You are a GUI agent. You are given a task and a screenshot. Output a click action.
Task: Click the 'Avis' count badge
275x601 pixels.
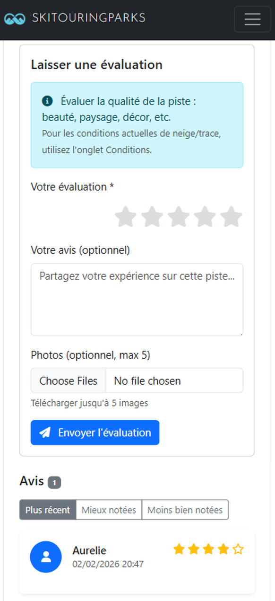coord(54,482)
